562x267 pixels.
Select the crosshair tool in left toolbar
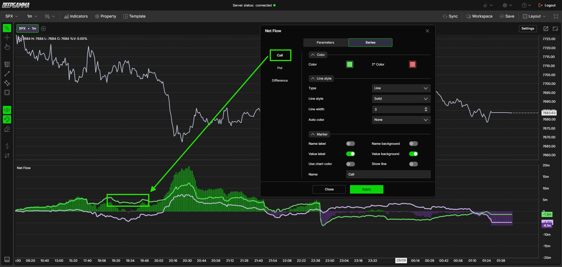[7, 37]
